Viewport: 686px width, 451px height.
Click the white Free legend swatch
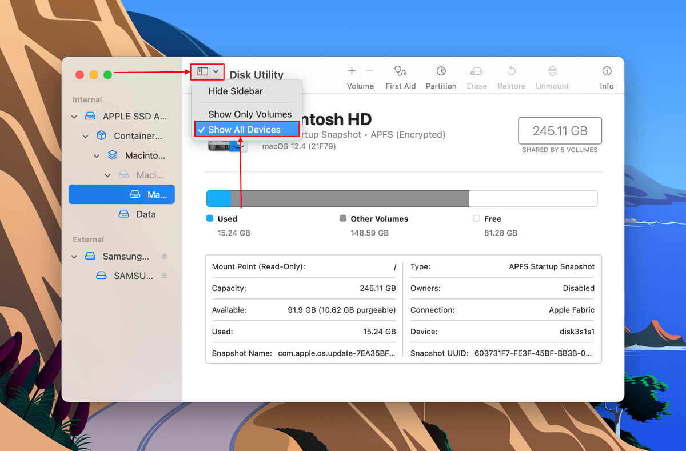477,218
